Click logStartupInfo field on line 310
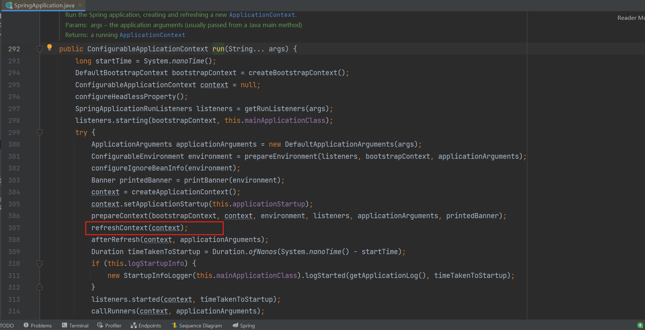The image size is (645, 330). [155, 263]
